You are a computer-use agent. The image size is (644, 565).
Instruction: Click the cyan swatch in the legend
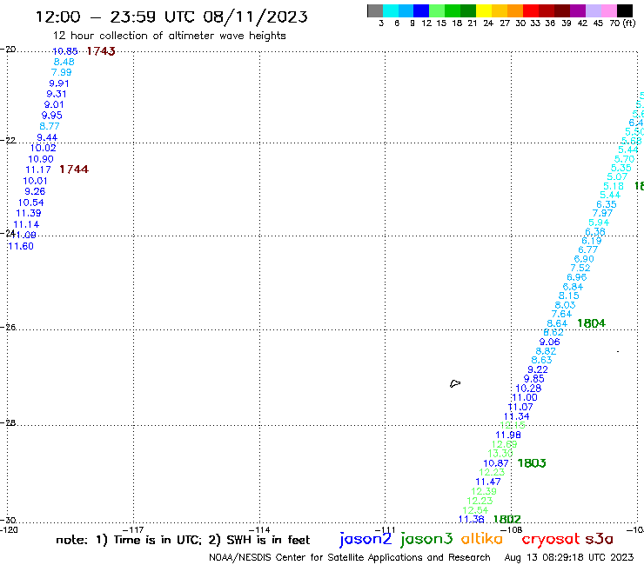pyautogui.click(x=391, y=10)
